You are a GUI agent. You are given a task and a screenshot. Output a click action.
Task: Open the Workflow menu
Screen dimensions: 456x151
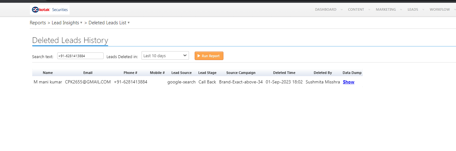[440, 9]
